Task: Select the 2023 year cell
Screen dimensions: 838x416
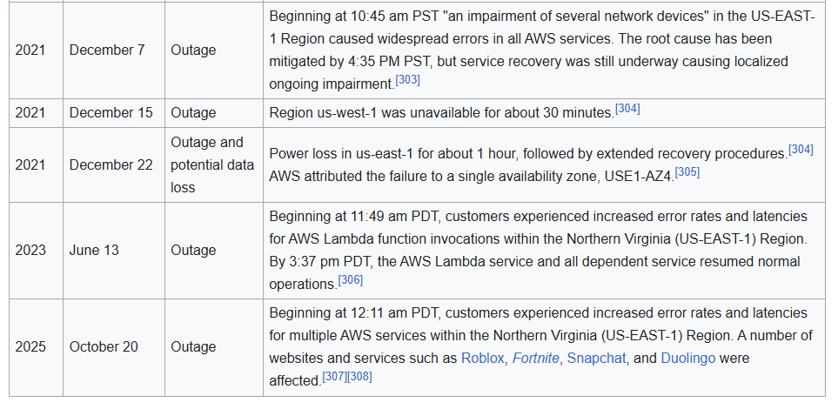Action: click(x=30, y=250)
